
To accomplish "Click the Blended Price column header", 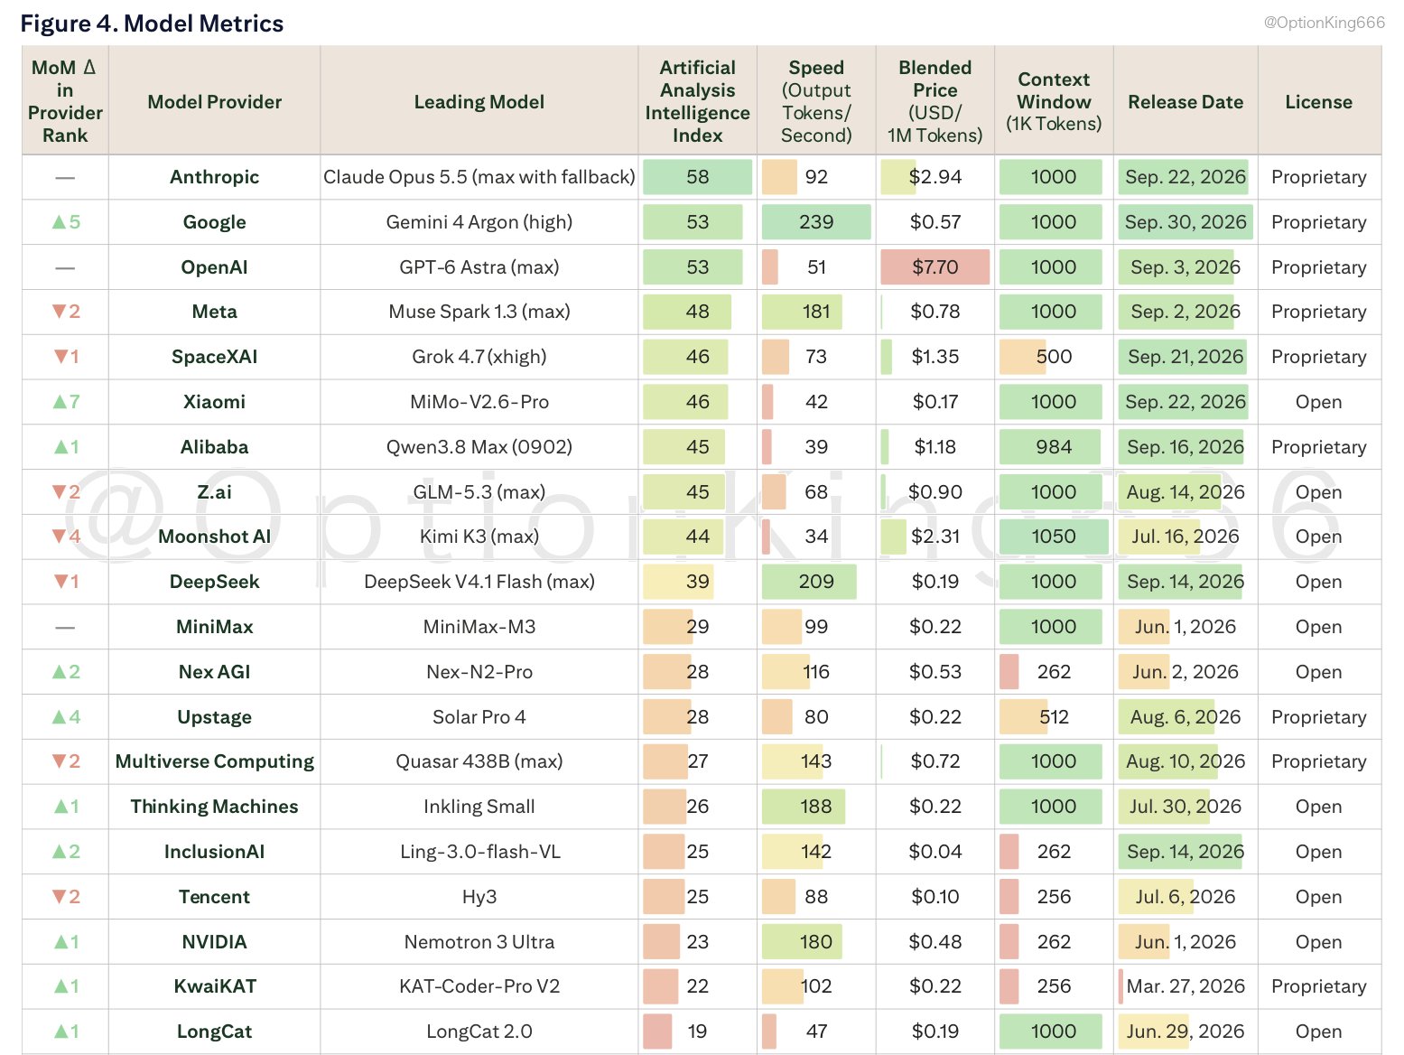I will (934, 101).
